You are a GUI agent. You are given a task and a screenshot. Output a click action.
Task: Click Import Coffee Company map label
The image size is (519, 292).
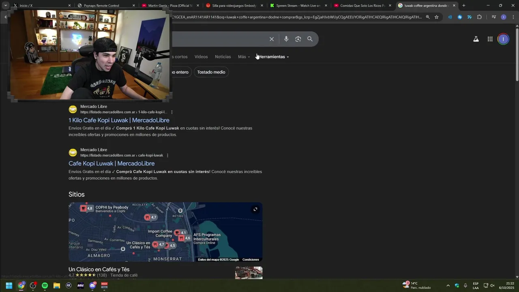(160, 234)
